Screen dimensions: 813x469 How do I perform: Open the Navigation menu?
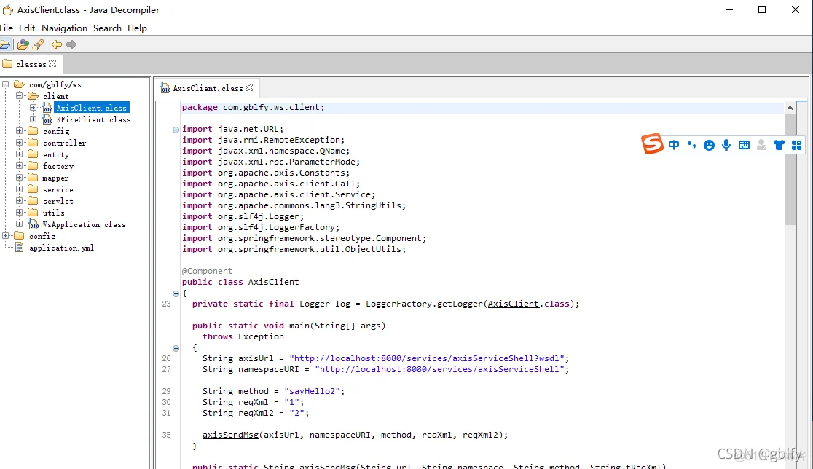pyautogui.click(x=64, y=28)
